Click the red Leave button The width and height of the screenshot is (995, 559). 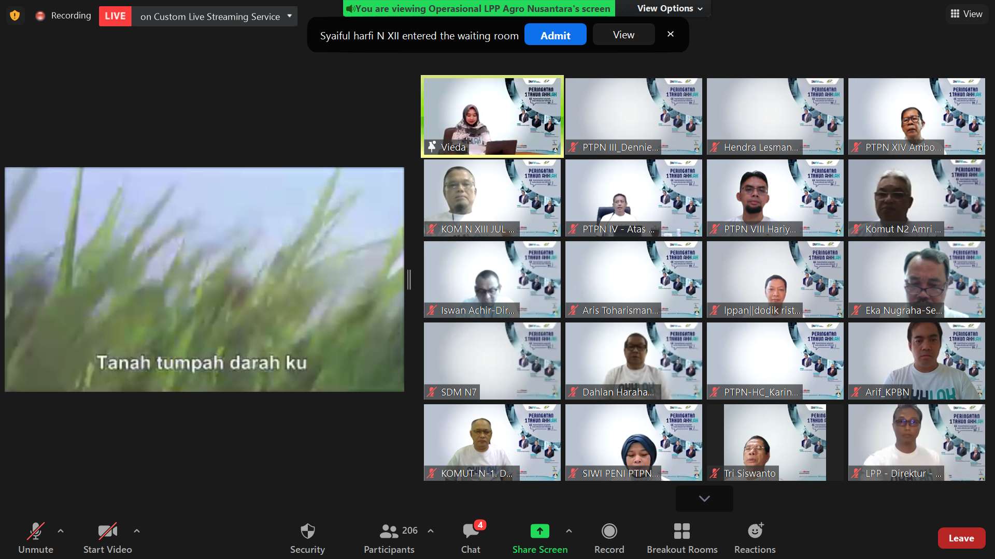click(x=961, y=538)
